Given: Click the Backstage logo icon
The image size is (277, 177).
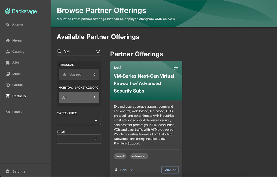Looking at the screenshot, I should click(7, 11).
